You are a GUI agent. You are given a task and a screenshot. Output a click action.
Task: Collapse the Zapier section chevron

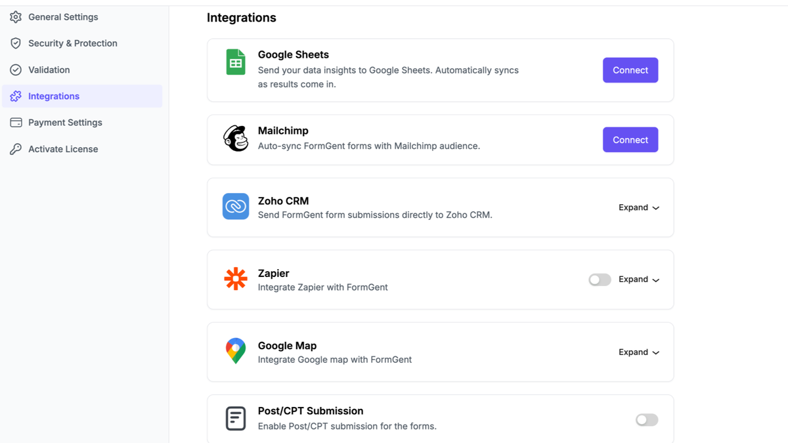click(655, 279)
